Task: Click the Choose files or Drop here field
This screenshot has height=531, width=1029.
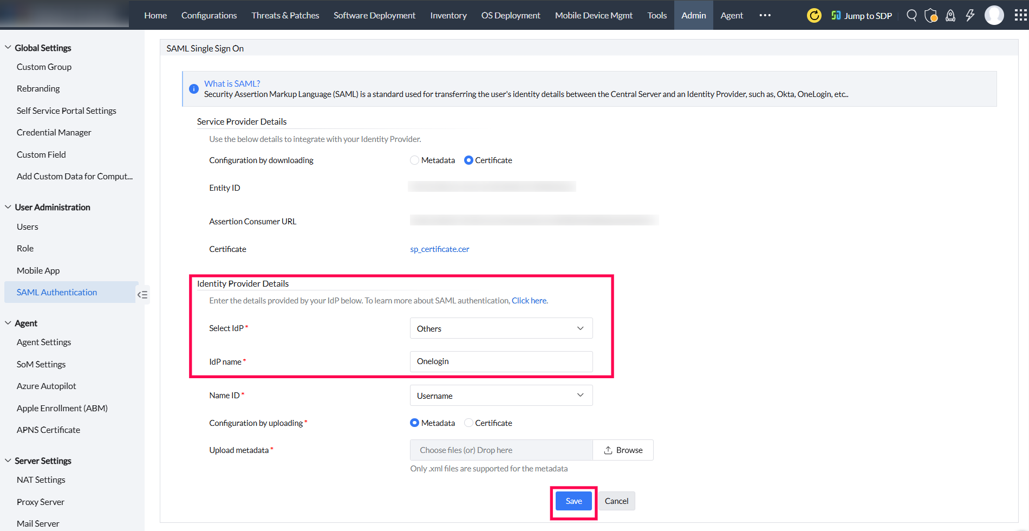Action: pyautogui.click(x=501, y=450)
